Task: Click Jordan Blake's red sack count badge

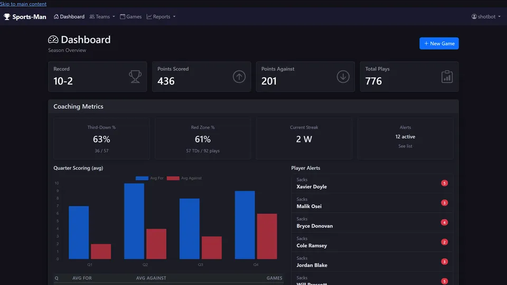Action: (444, 262)
